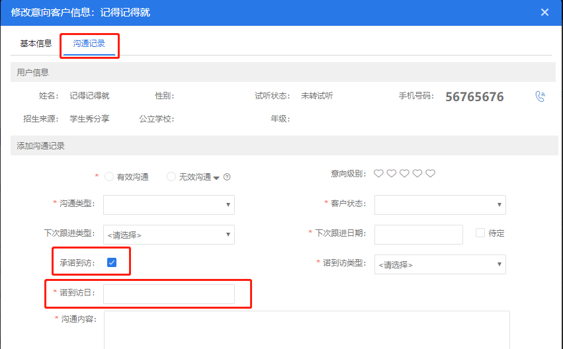Screen dimensions: 563x349
Task: Click the name value 记得记得就 in 用户信息
Action: (89, 96)
